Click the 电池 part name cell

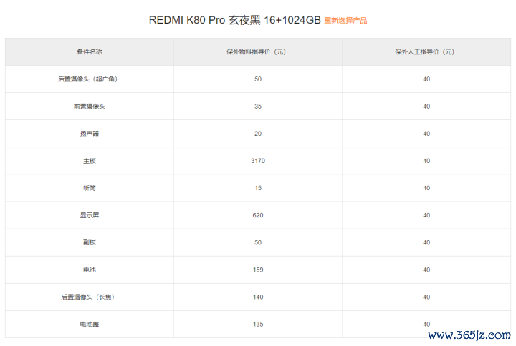(x=90, y=270)
